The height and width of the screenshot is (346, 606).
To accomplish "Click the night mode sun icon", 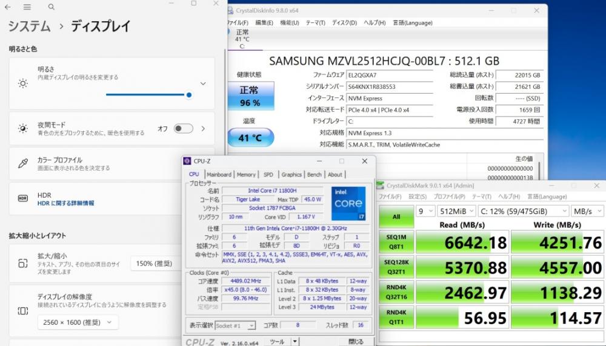I will point(23,128).
